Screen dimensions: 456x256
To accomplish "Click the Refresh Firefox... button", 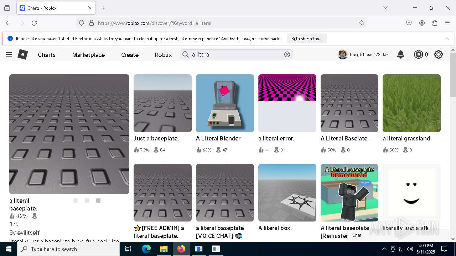I will (x=307, y=38).
